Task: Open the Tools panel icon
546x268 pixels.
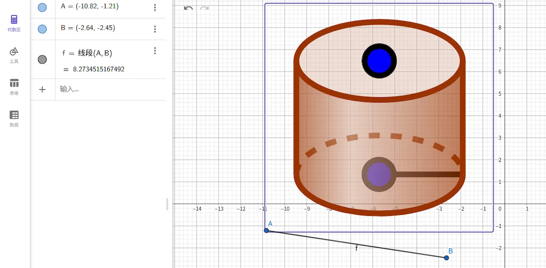Action: point(14,52)
